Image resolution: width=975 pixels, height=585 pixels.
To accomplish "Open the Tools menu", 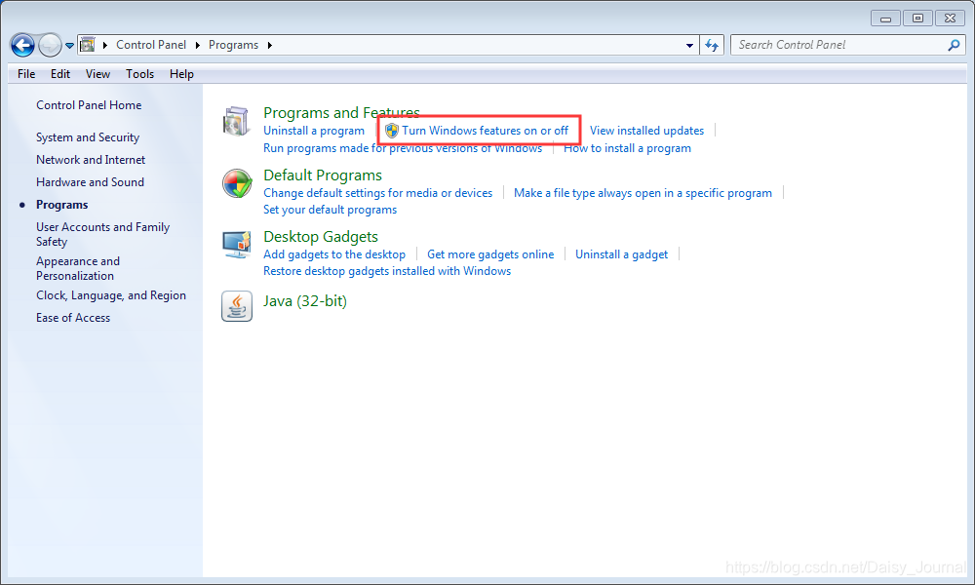I will pyautogui.click(x=139, y=74).
